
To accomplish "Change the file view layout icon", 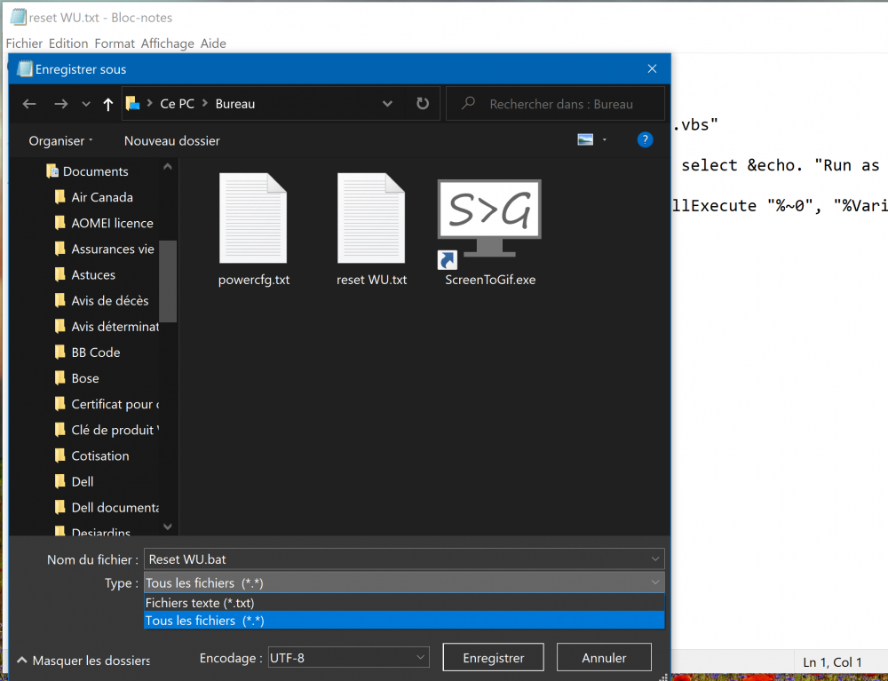I will click(585, 140).
